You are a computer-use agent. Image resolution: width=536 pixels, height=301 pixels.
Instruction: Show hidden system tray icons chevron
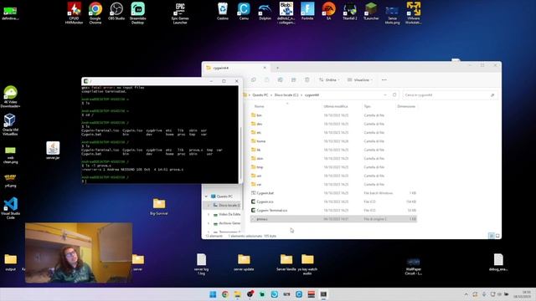pyautogui.click(x=466, y=294)
